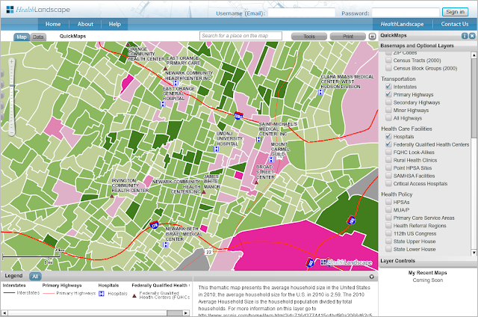Enable the State Lower House layer
The image size is (478, 317).
tap(388, 249)
